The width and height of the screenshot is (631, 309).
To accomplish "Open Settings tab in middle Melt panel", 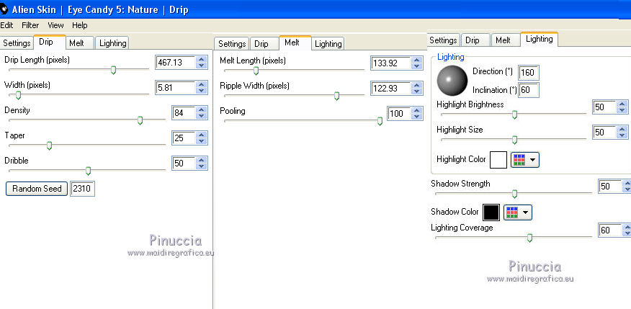I will point(232,44).
